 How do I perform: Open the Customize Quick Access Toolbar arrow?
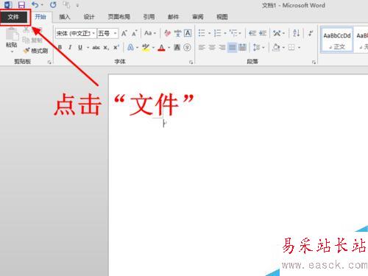pos(77,5)
